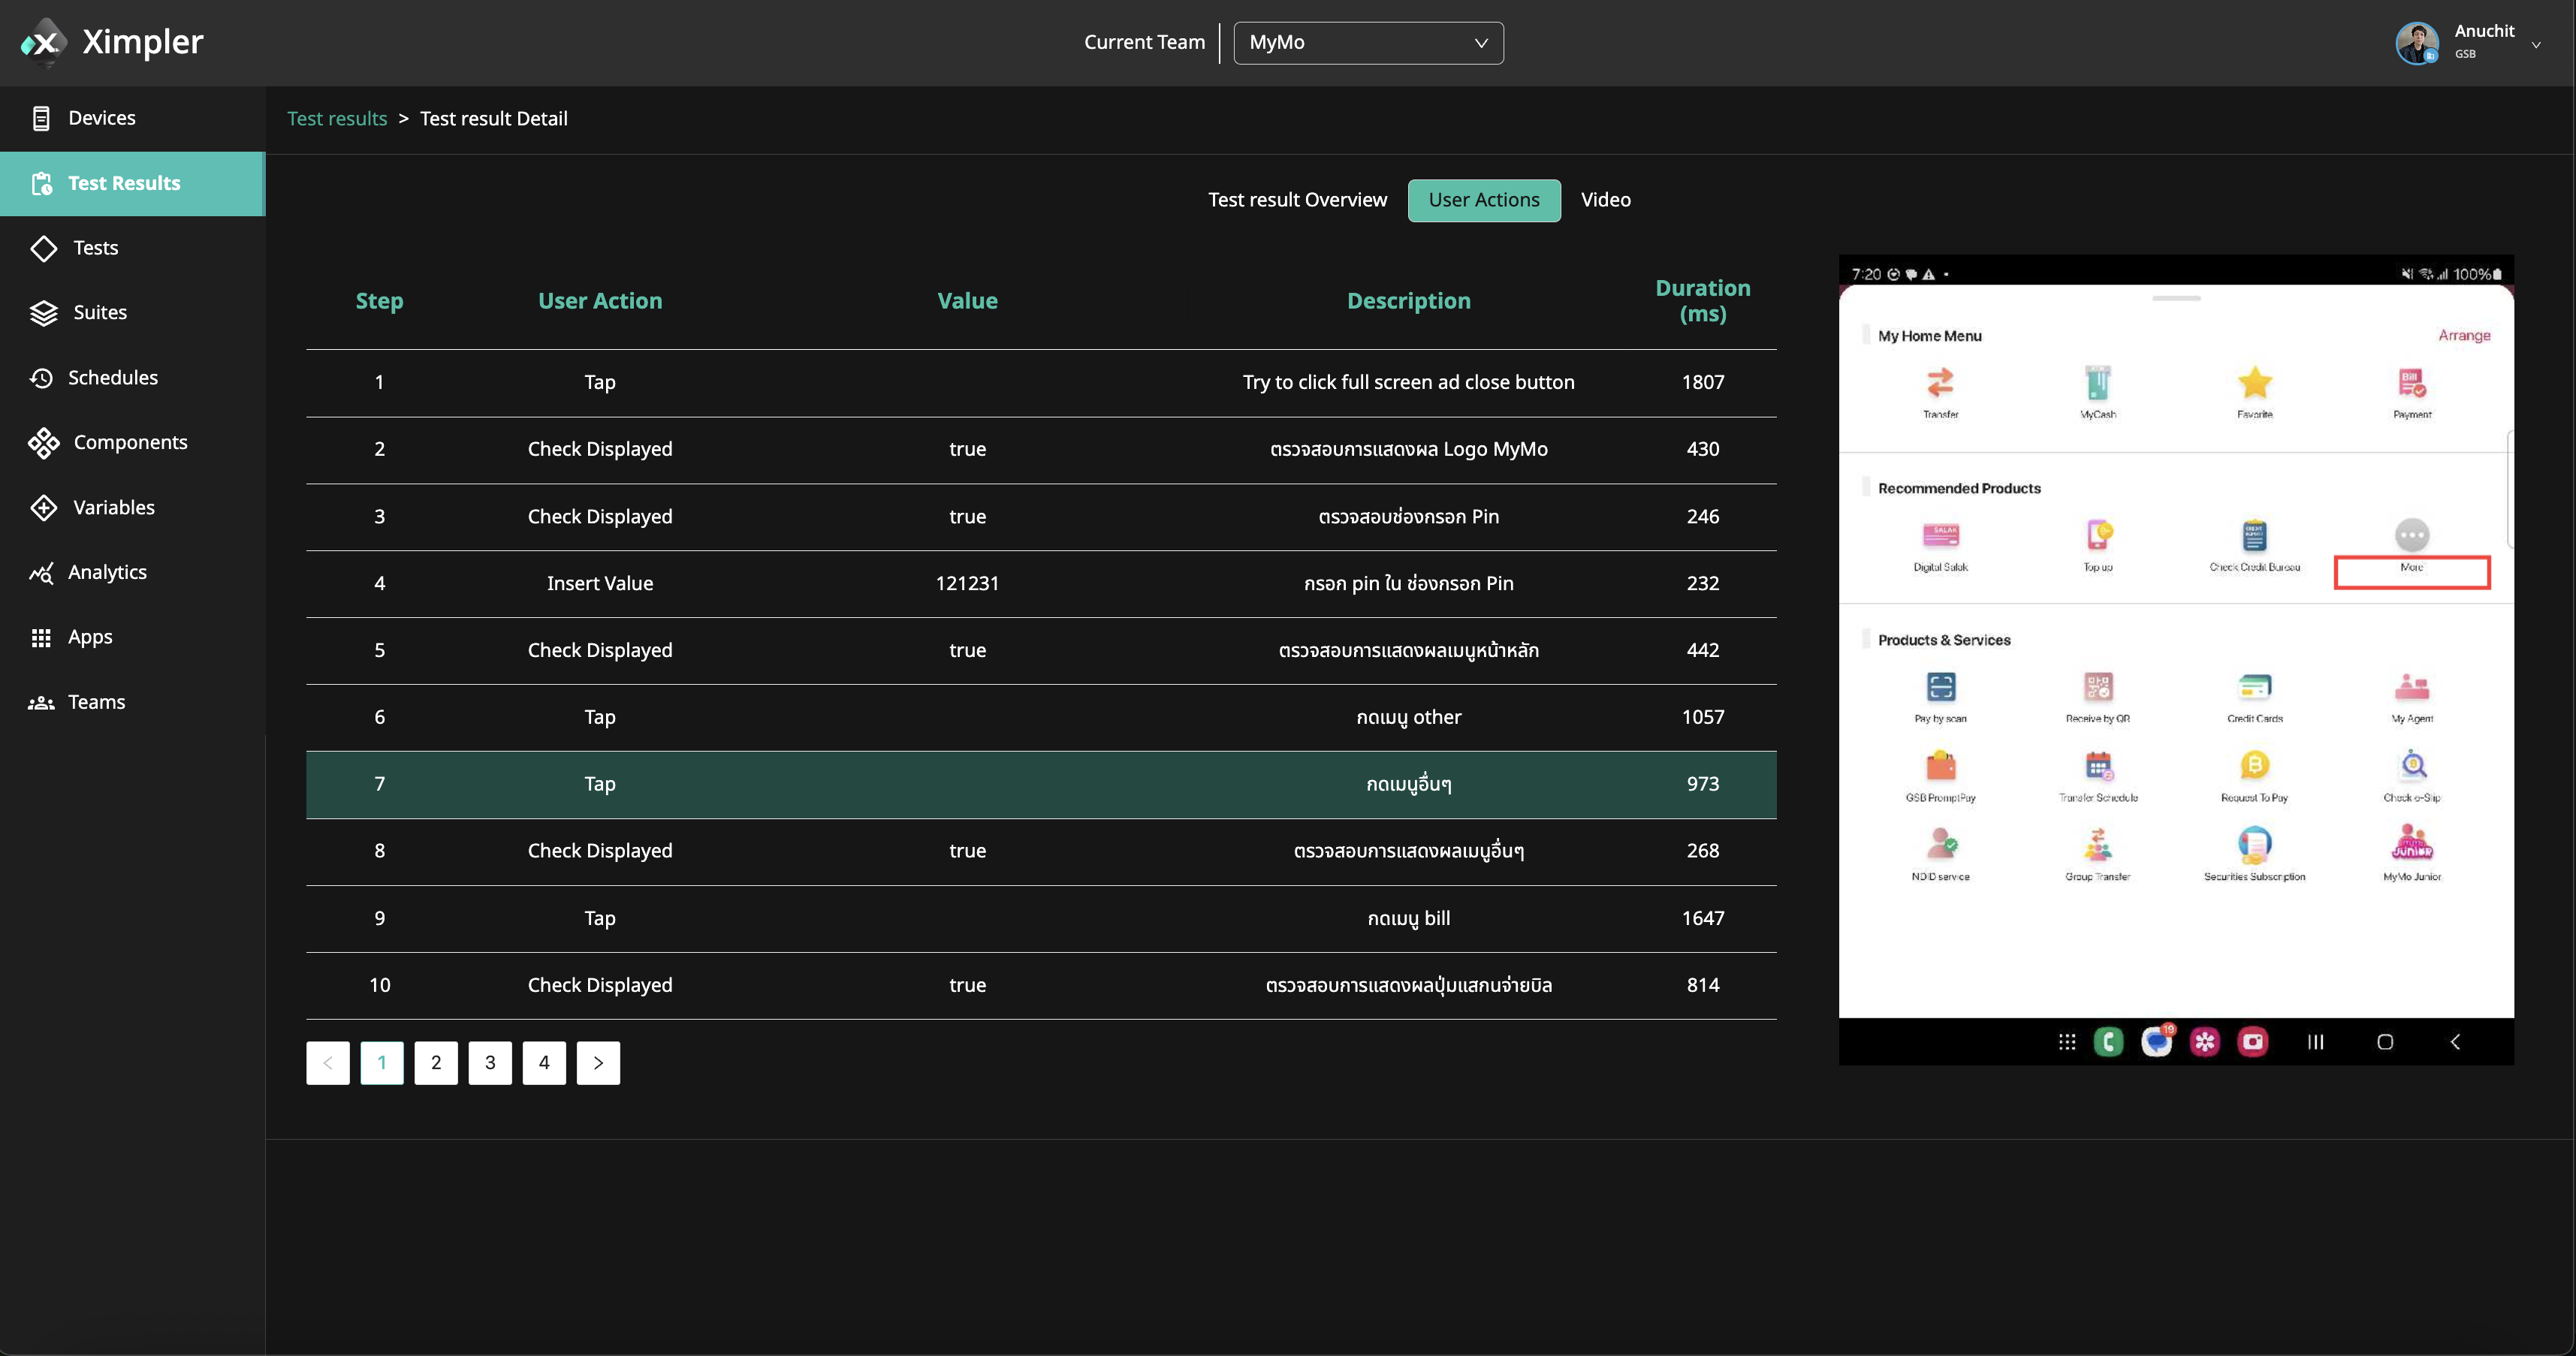Expand the Current Team MyMo dropdown
This screenshot has width=2576, height=1356.
pos(1367,43)
